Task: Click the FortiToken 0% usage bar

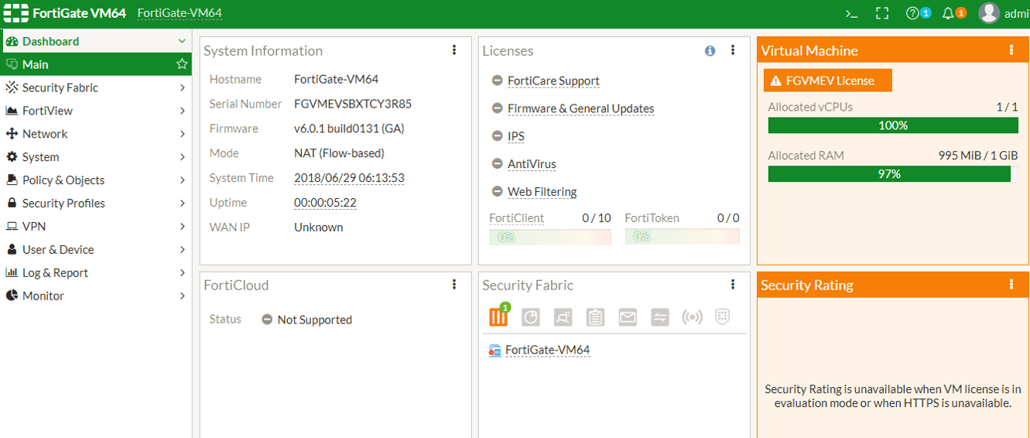Action: tap(683, 237)
